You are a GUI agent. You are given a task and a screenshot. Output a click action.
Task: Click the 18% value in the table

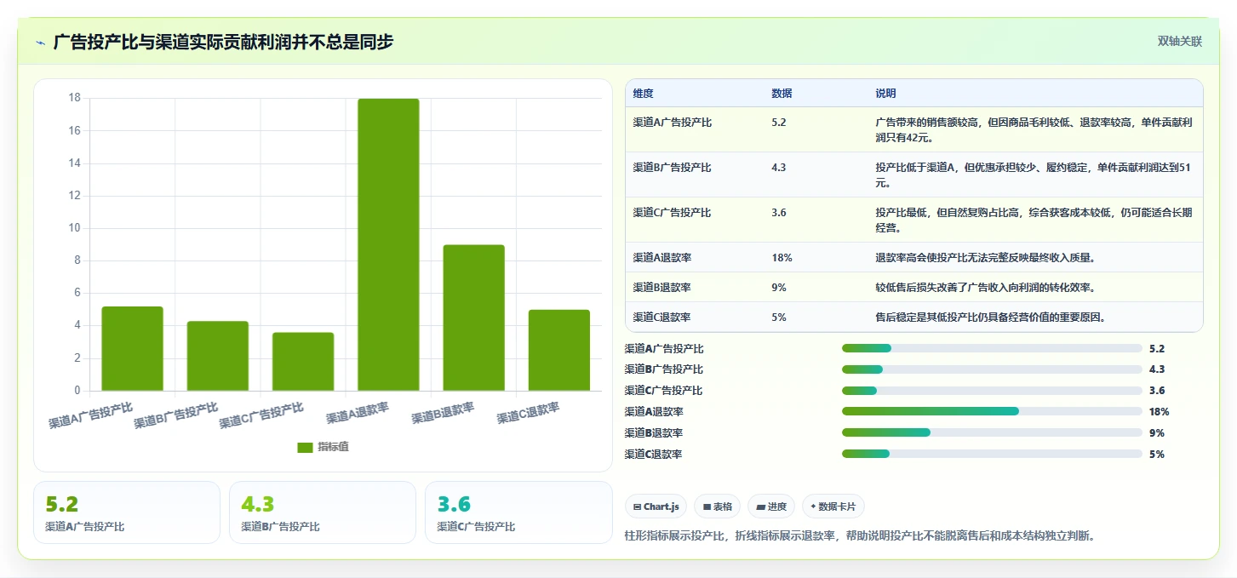(782, 257)
